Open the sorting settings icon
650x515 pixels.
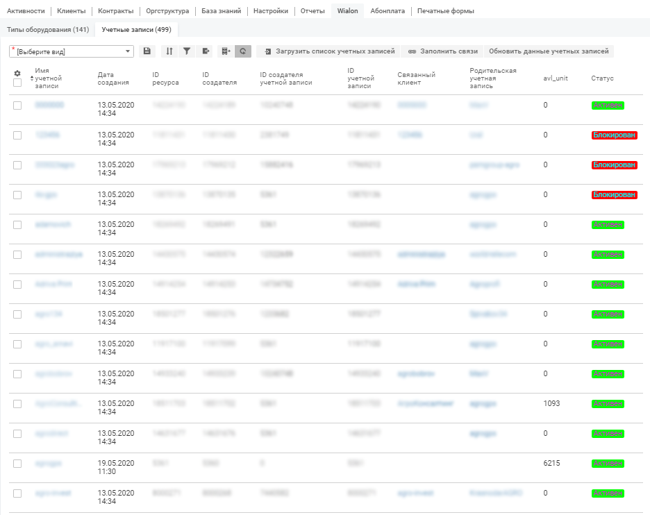[x=169, y=51]
